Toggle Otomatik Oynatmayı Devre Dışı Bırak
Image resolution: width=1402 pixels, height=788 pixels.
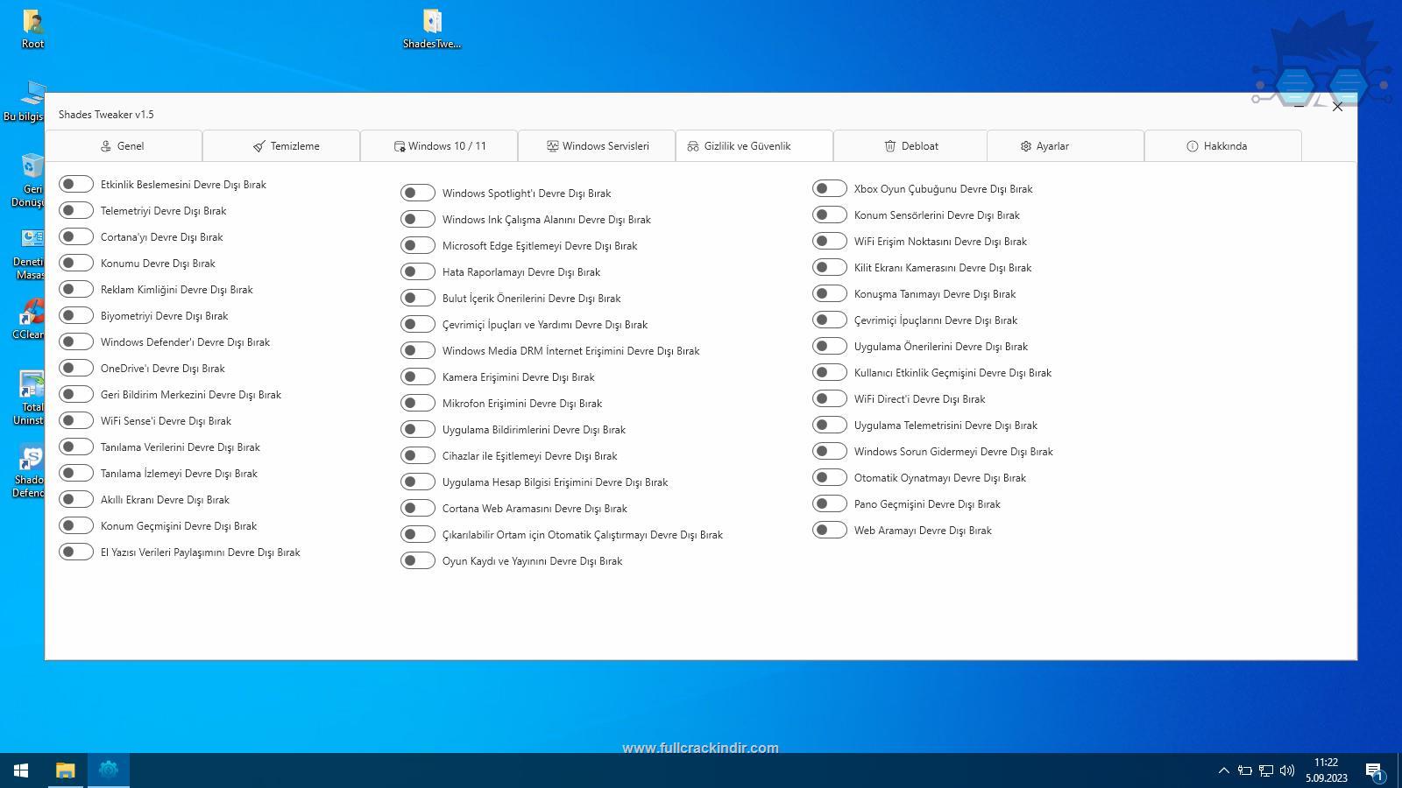pos(830,477)
